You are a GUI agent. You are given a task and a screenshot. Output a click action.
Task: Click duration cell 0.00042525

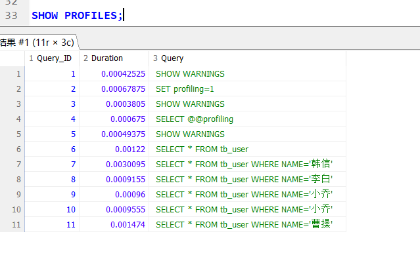[114, 73]
